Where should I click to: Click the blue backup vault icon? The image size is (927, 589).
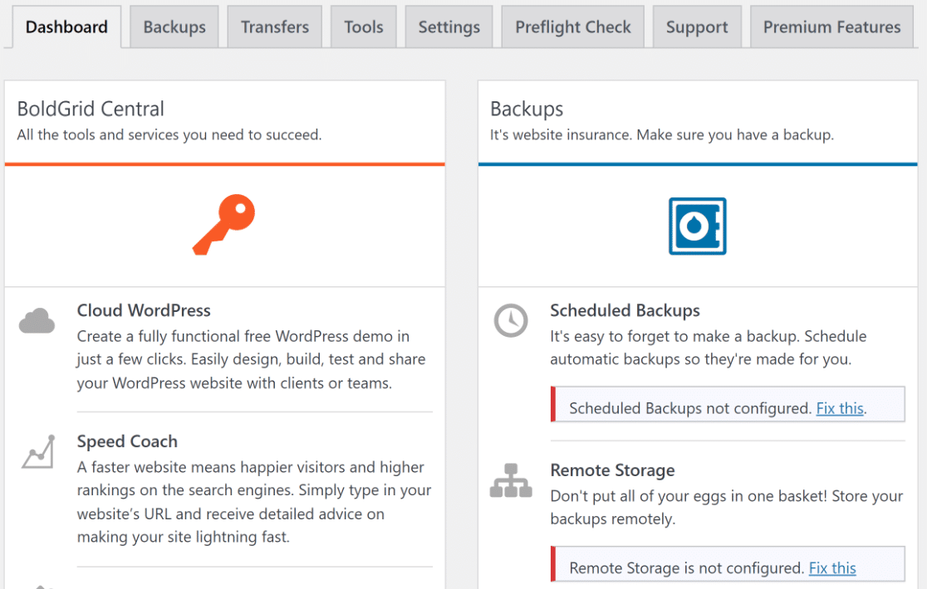(x=698, y=226)
